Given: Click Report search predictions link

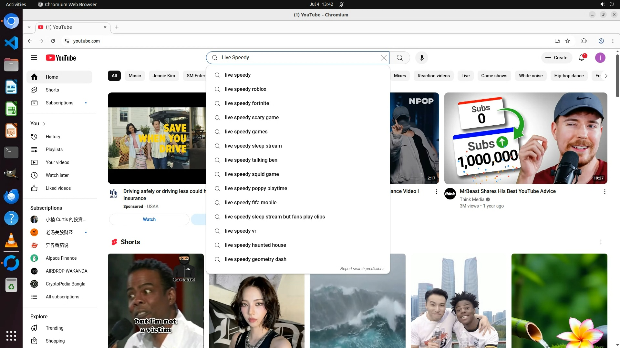Looking at the screenshot, I should point(362,269).
